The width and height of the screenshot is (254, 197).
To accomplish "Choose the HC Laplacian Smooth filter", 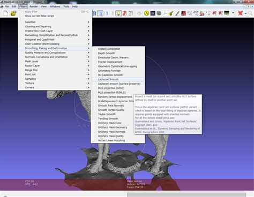I will click(118, 75).
